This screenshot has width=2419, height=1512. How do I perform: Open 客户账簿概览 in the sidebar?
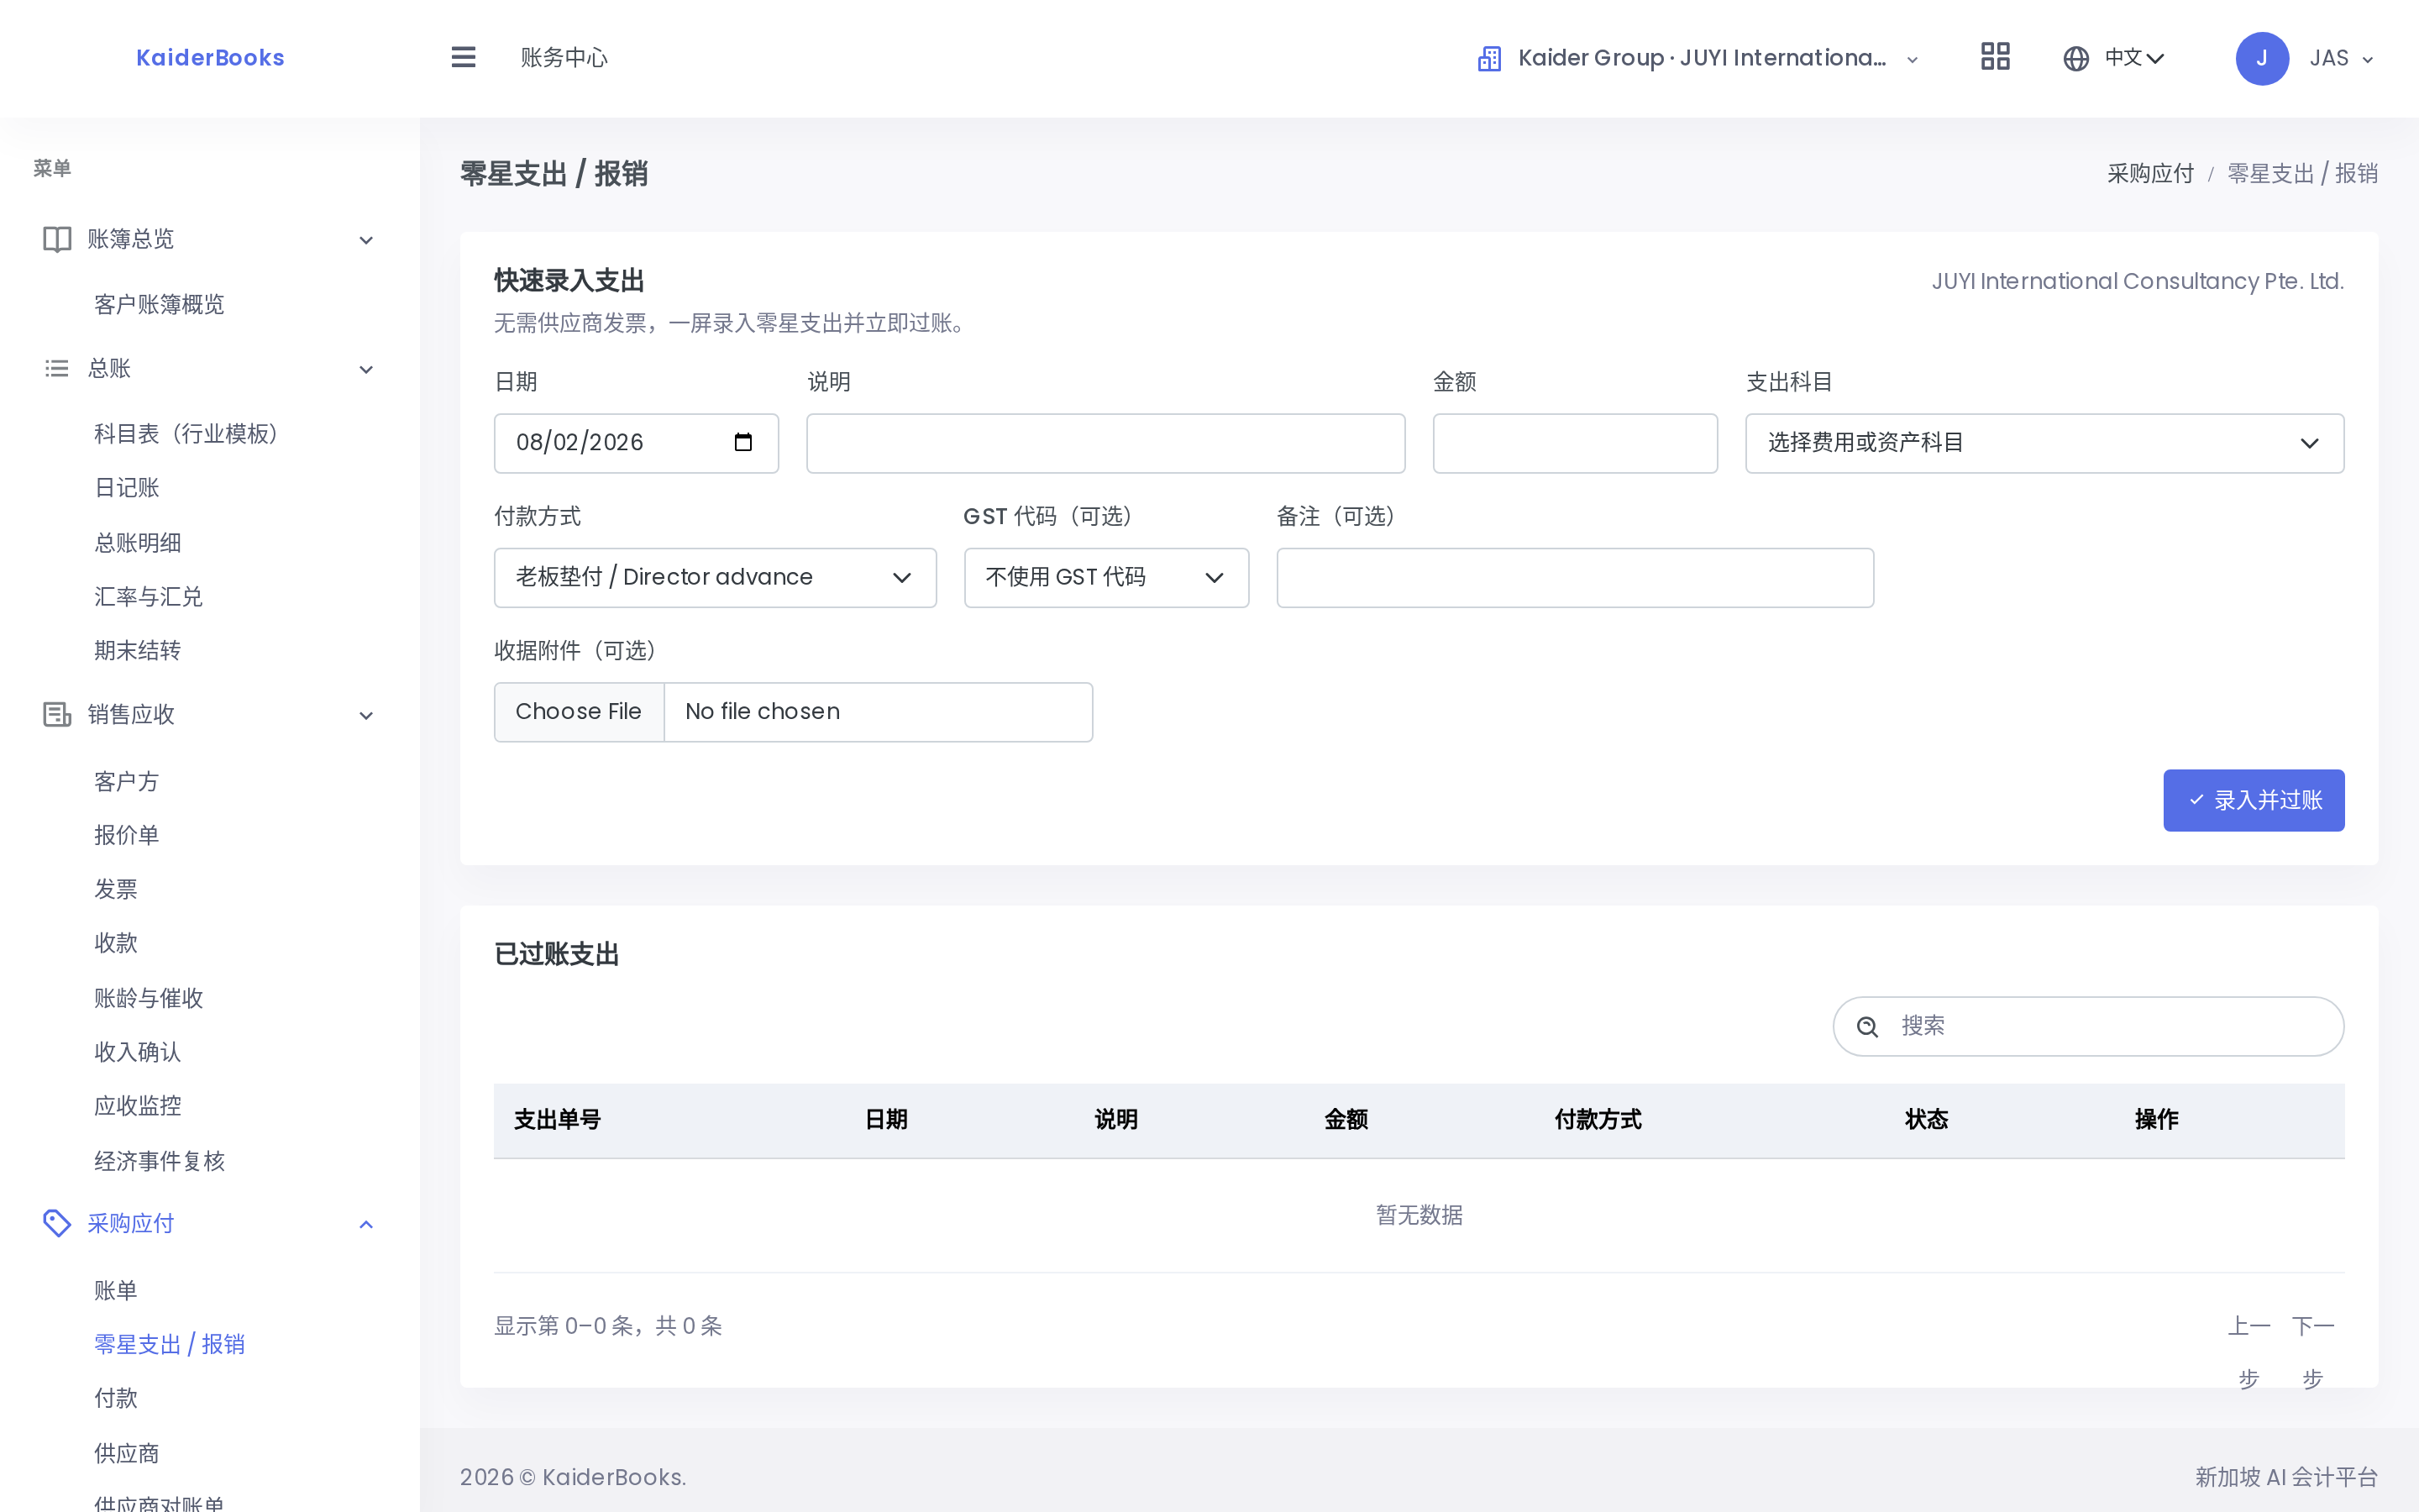(x=159, y=304)
